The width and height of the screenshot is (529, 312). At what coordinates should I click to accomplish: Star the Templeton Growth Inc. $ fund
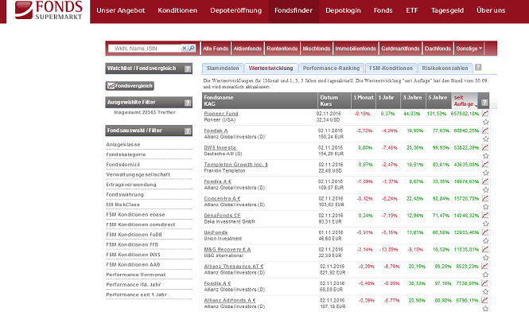485,173
